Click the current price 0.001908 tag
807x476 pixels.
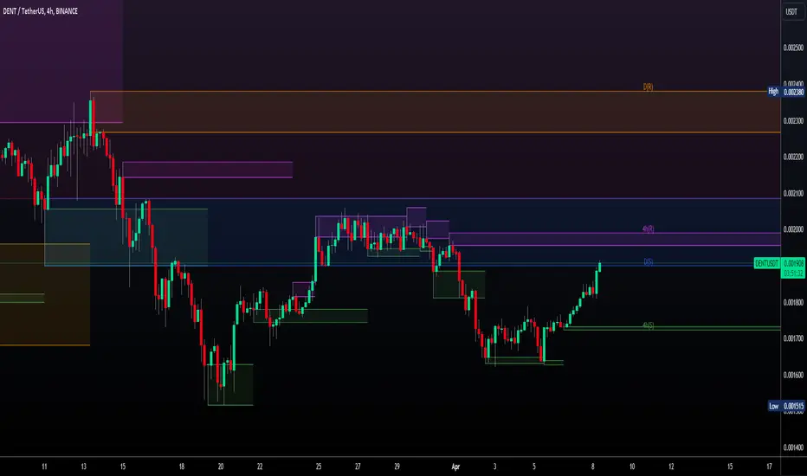[x=793, y=263]
